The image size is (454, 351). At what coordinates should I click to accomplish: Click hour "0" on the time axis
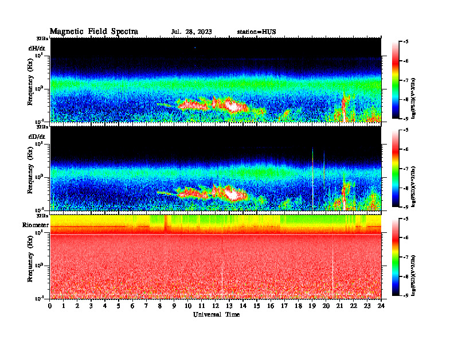pos(50,306)
